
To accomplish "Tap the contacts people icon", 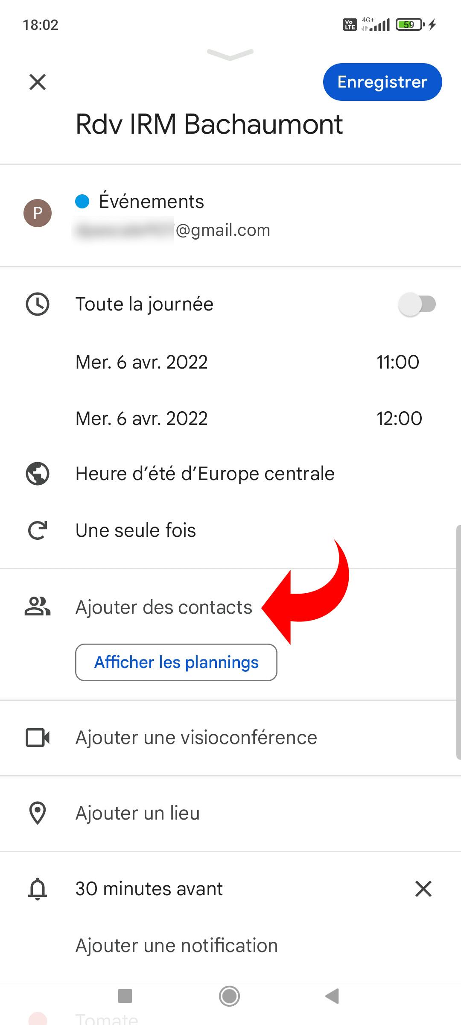I will click(x=38, y=607).
